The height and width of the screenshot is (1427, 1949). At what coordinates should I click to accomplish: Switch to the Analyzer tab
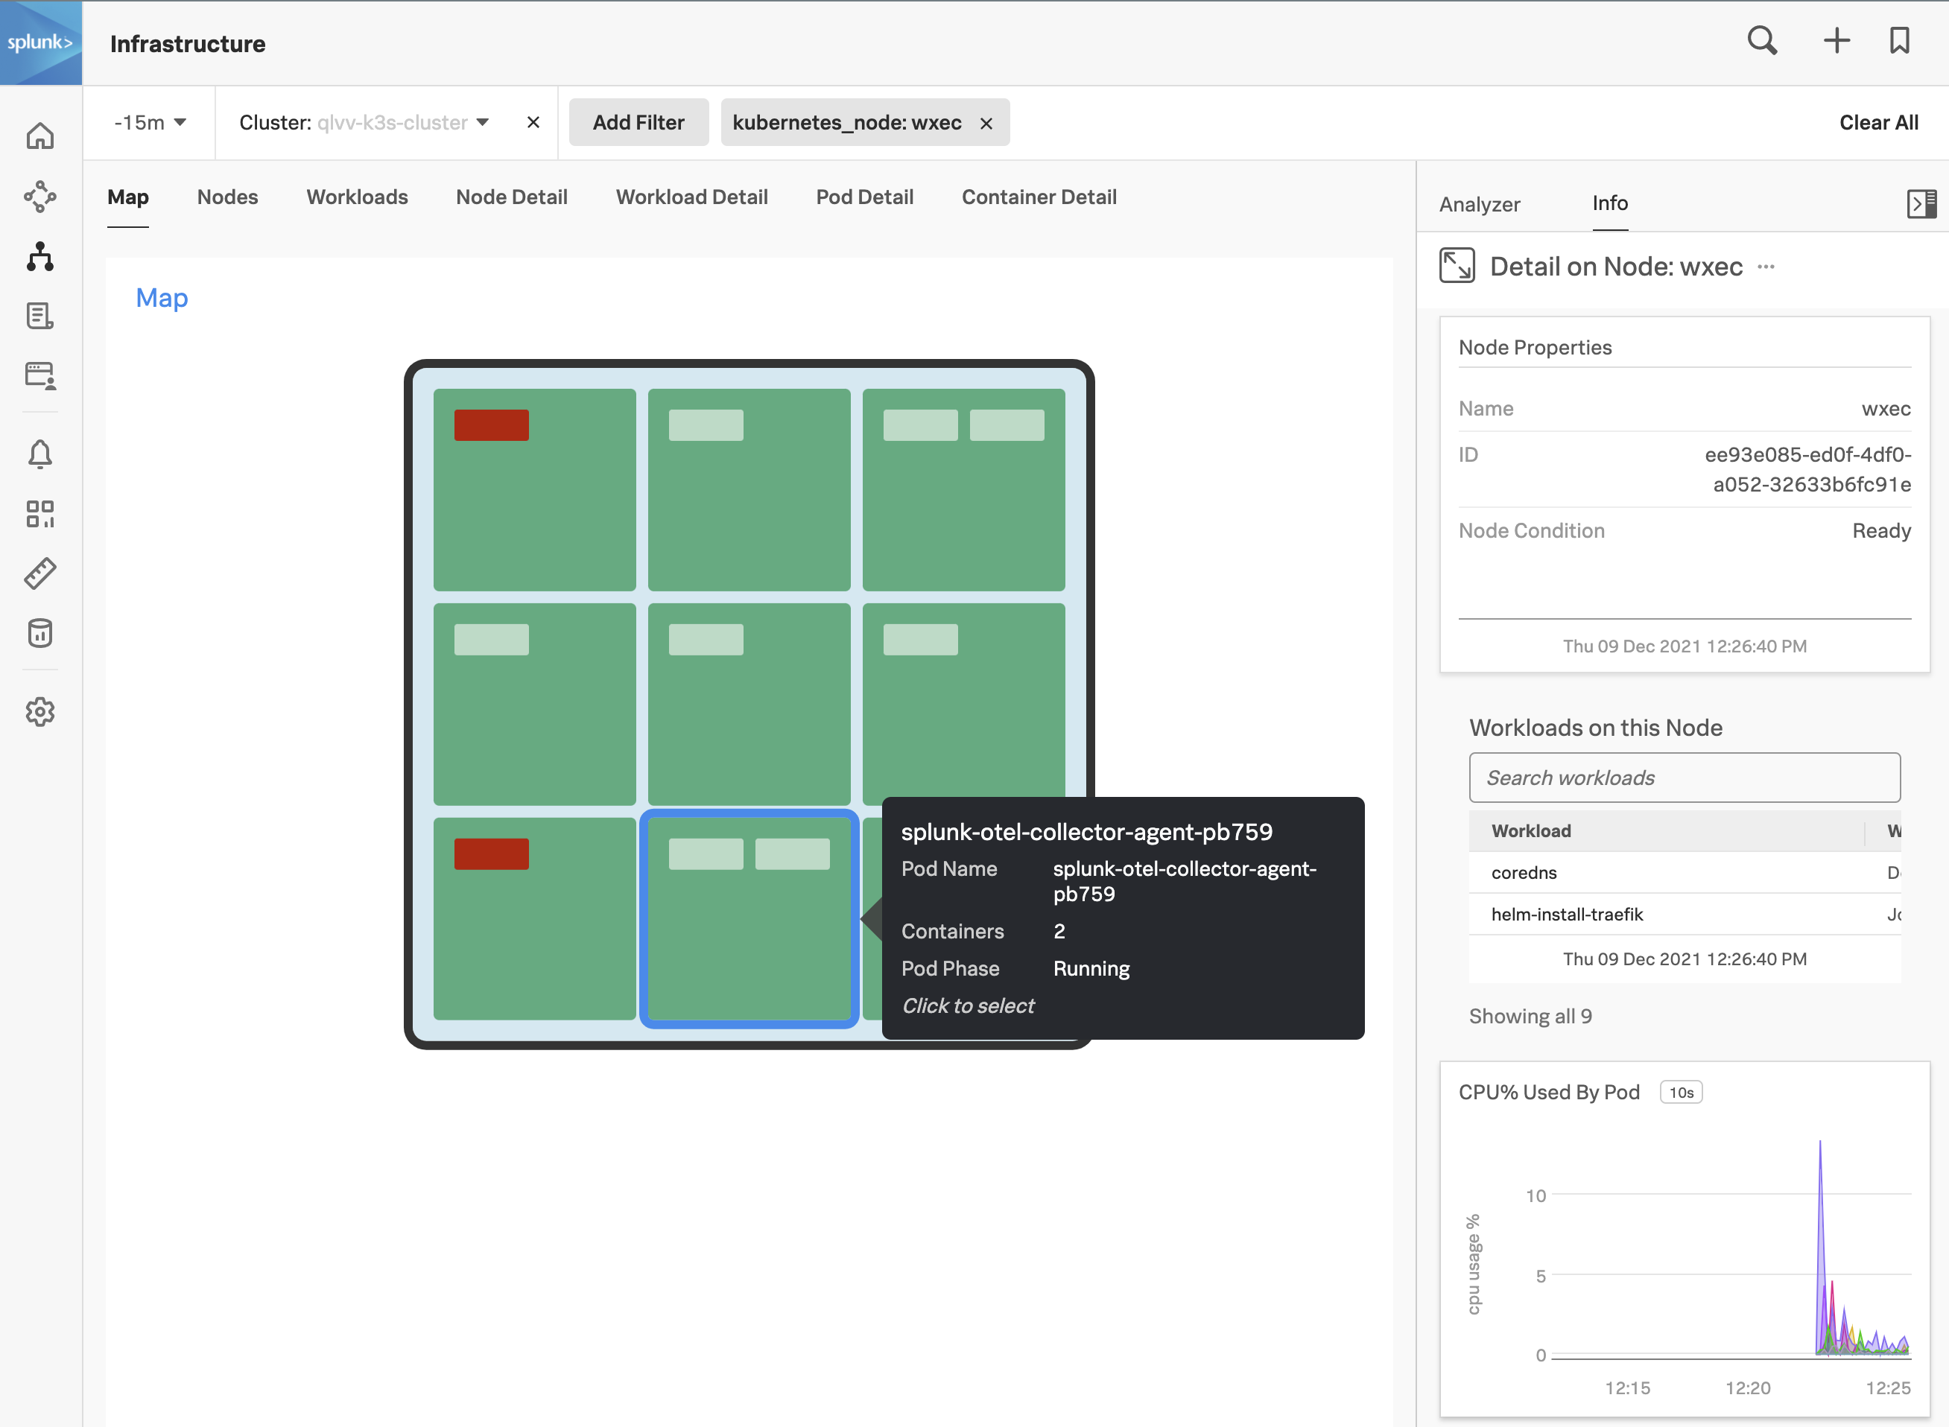click(x=1479, y=205)
